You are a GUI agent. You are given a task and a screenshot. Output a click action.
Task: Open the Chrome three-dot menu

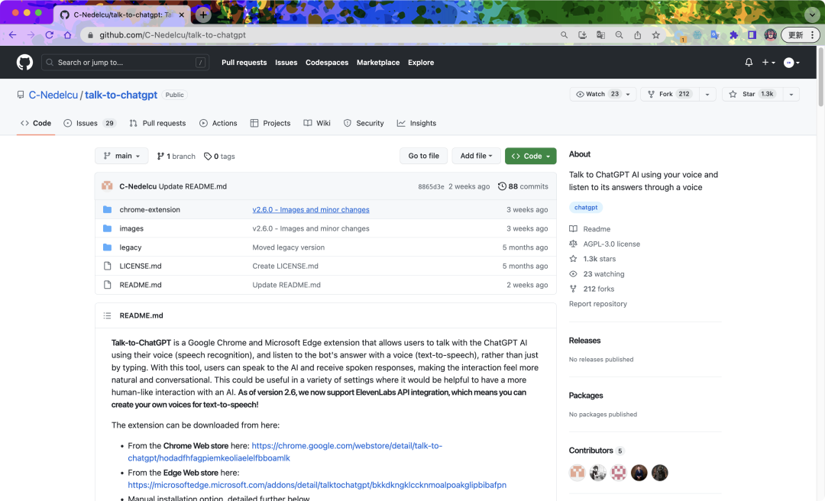pos(812,34)
